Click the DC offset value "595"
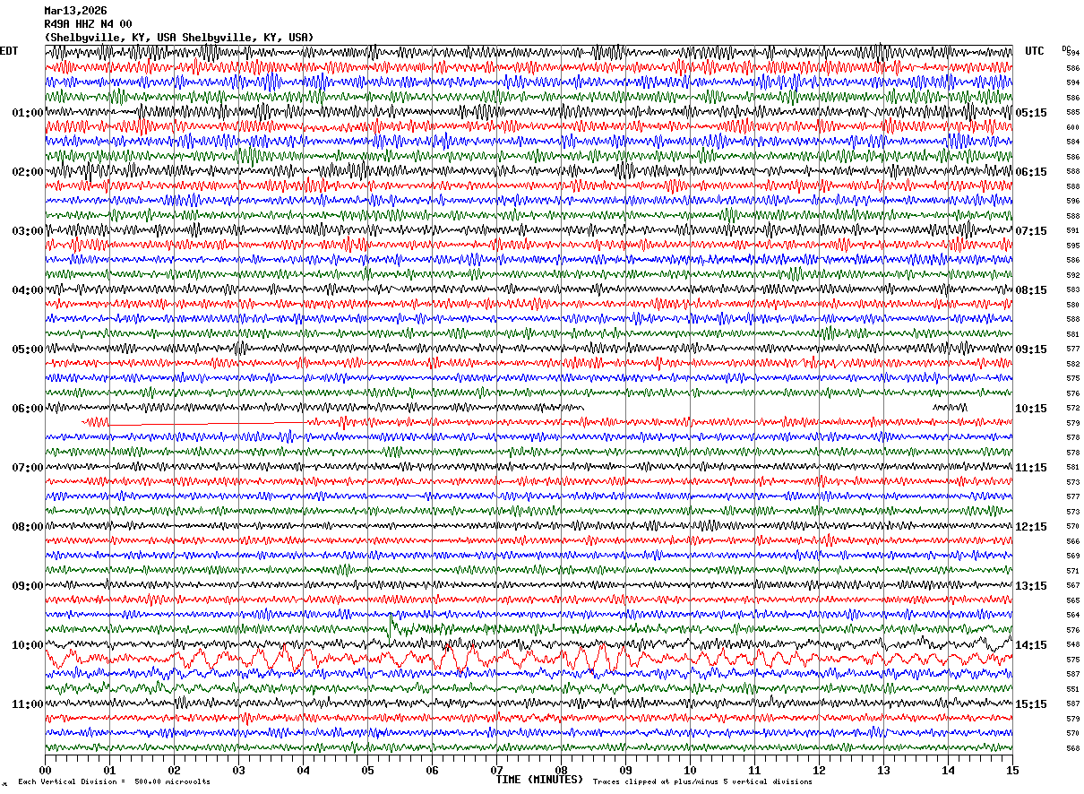 (x=1072, y=246)
